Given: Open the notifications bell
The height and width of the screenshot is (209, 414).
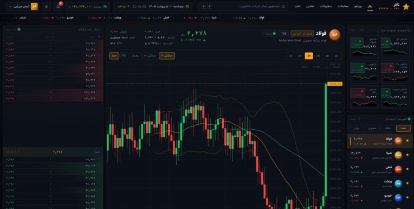Looking at the screenshot, I should [58, 7].
